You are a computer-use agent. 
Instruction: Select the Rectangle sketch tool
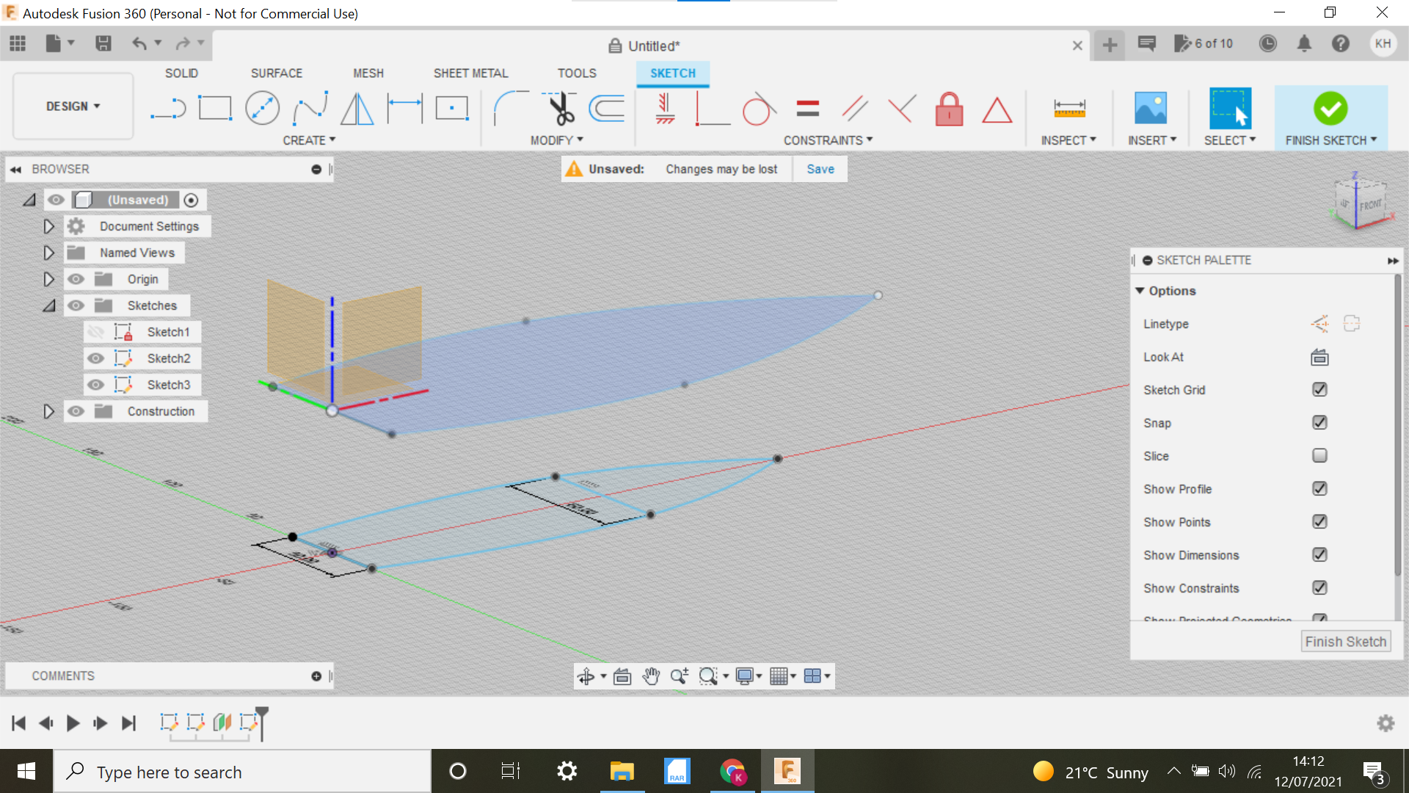(x=214, y=107)
